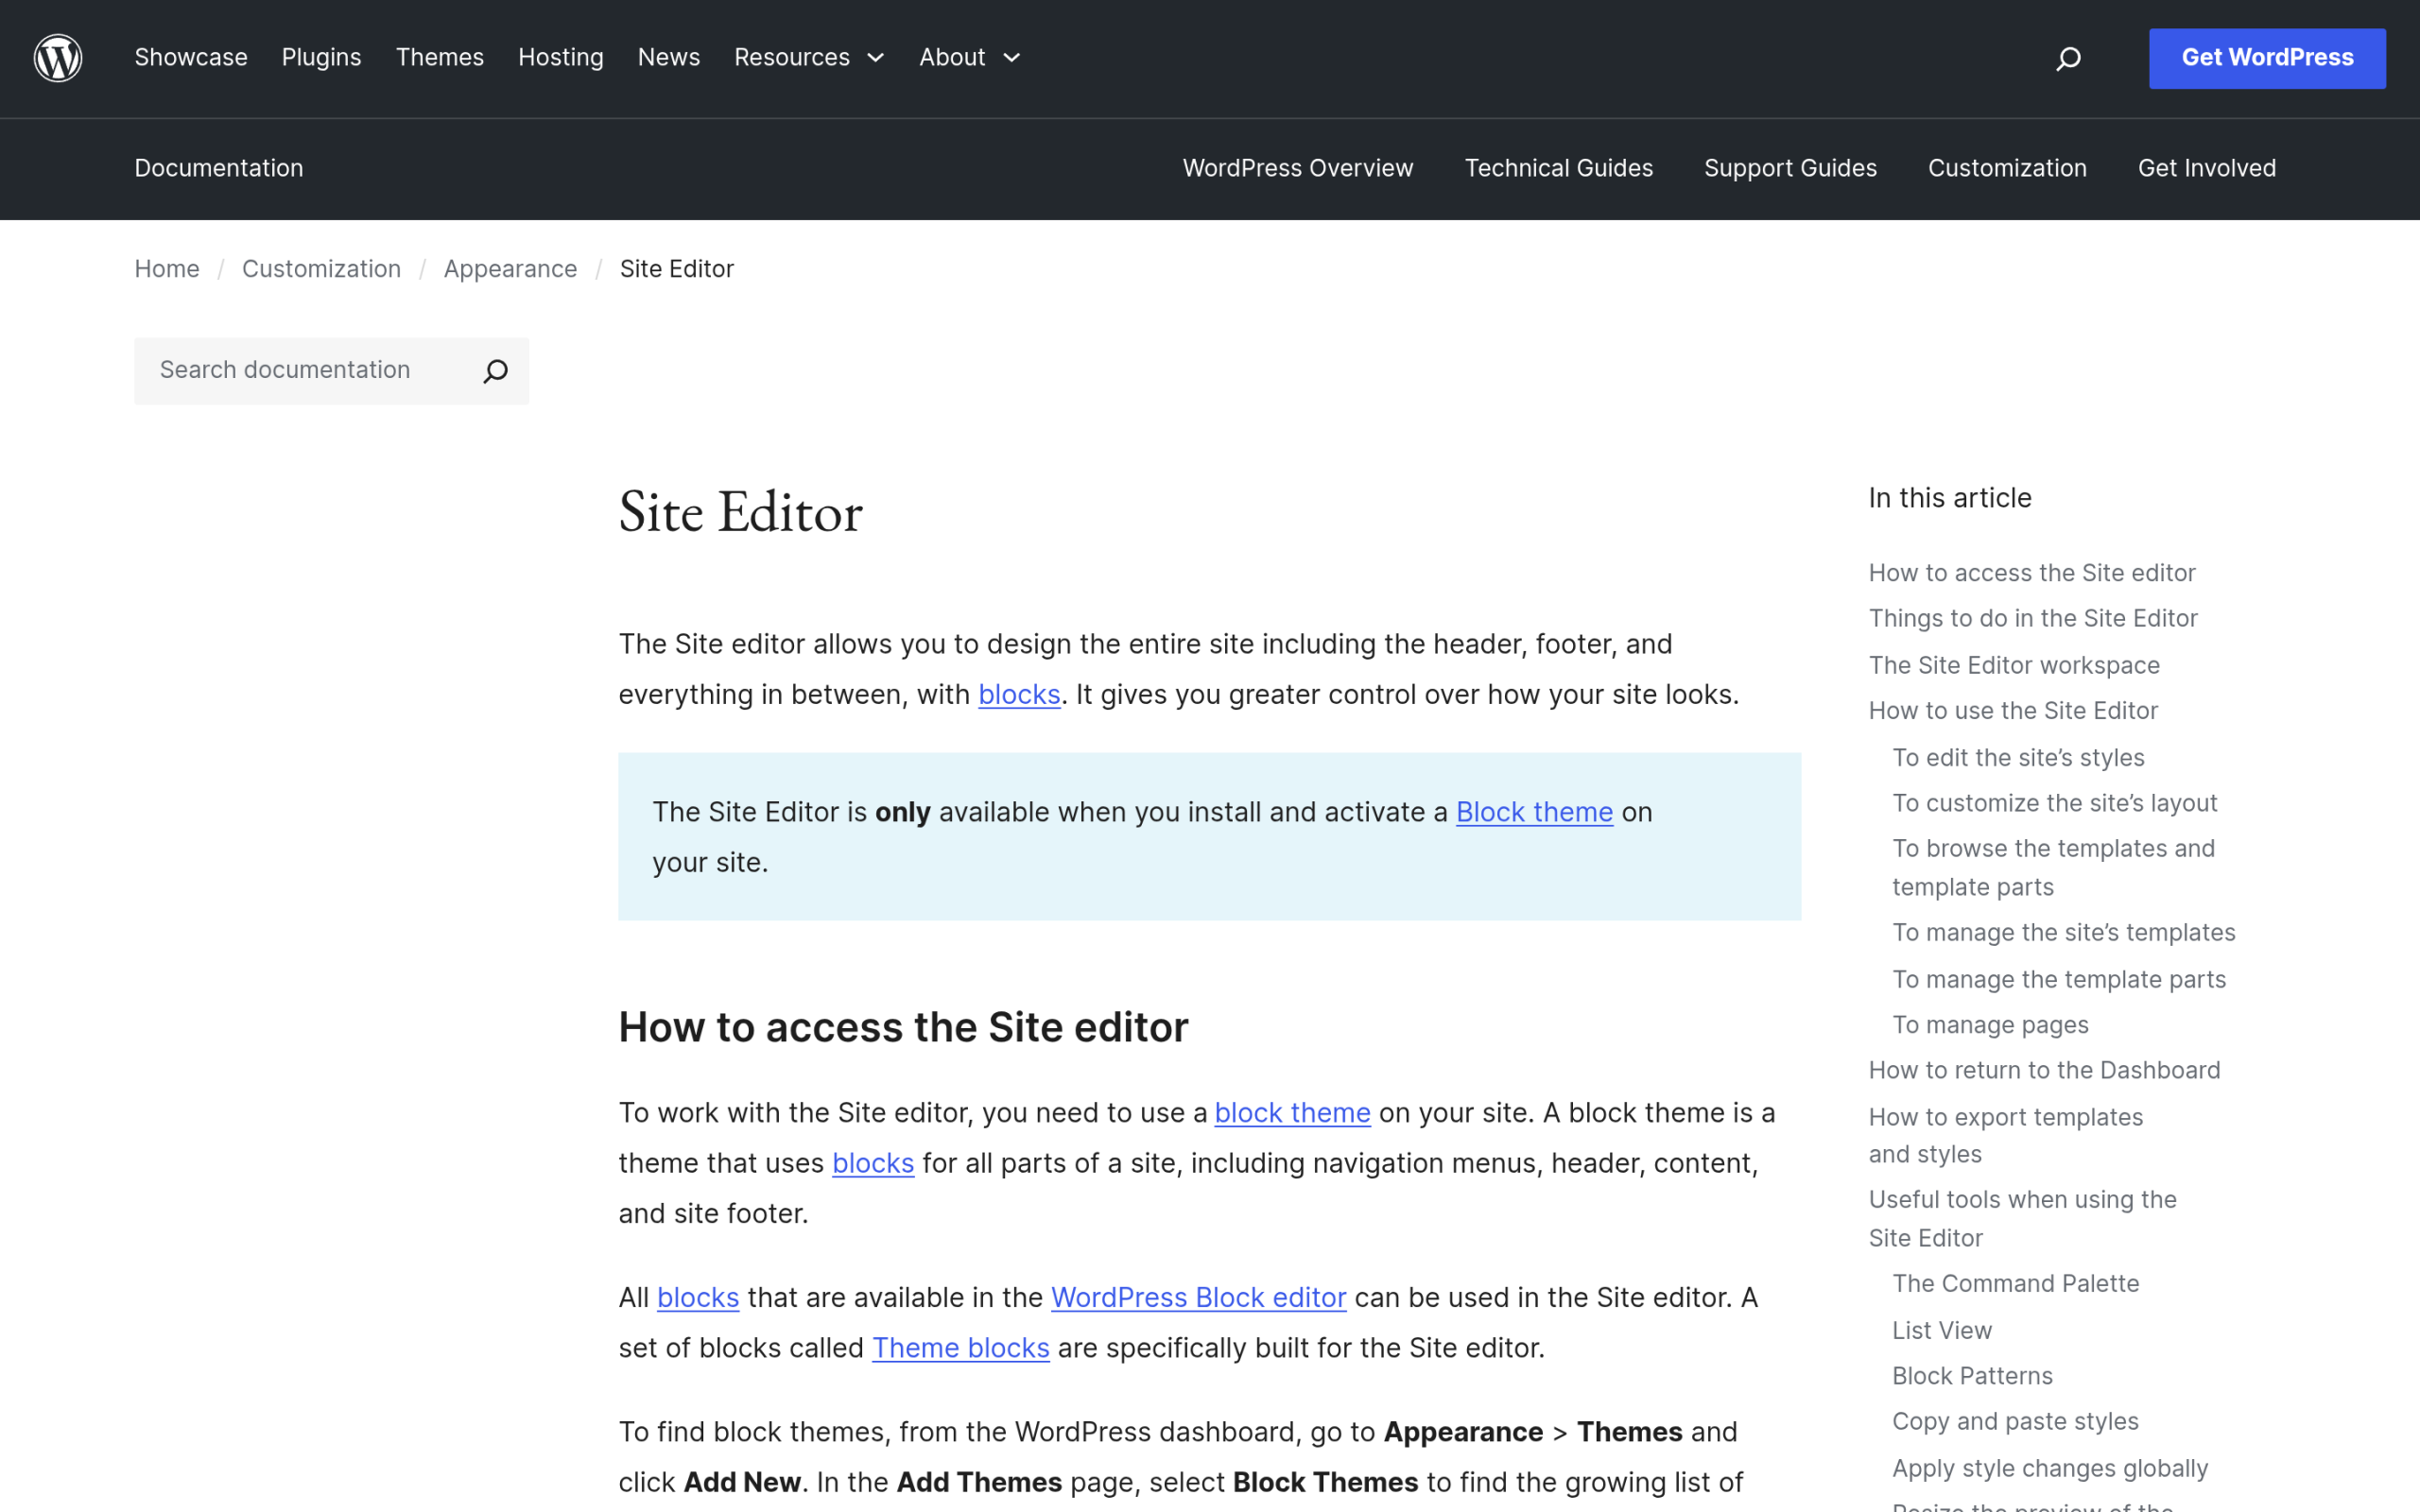2420x1512 pixels.
Task: Jump to Block Patterns section
Action: pyautogui.click(x=1972, y=1376)
